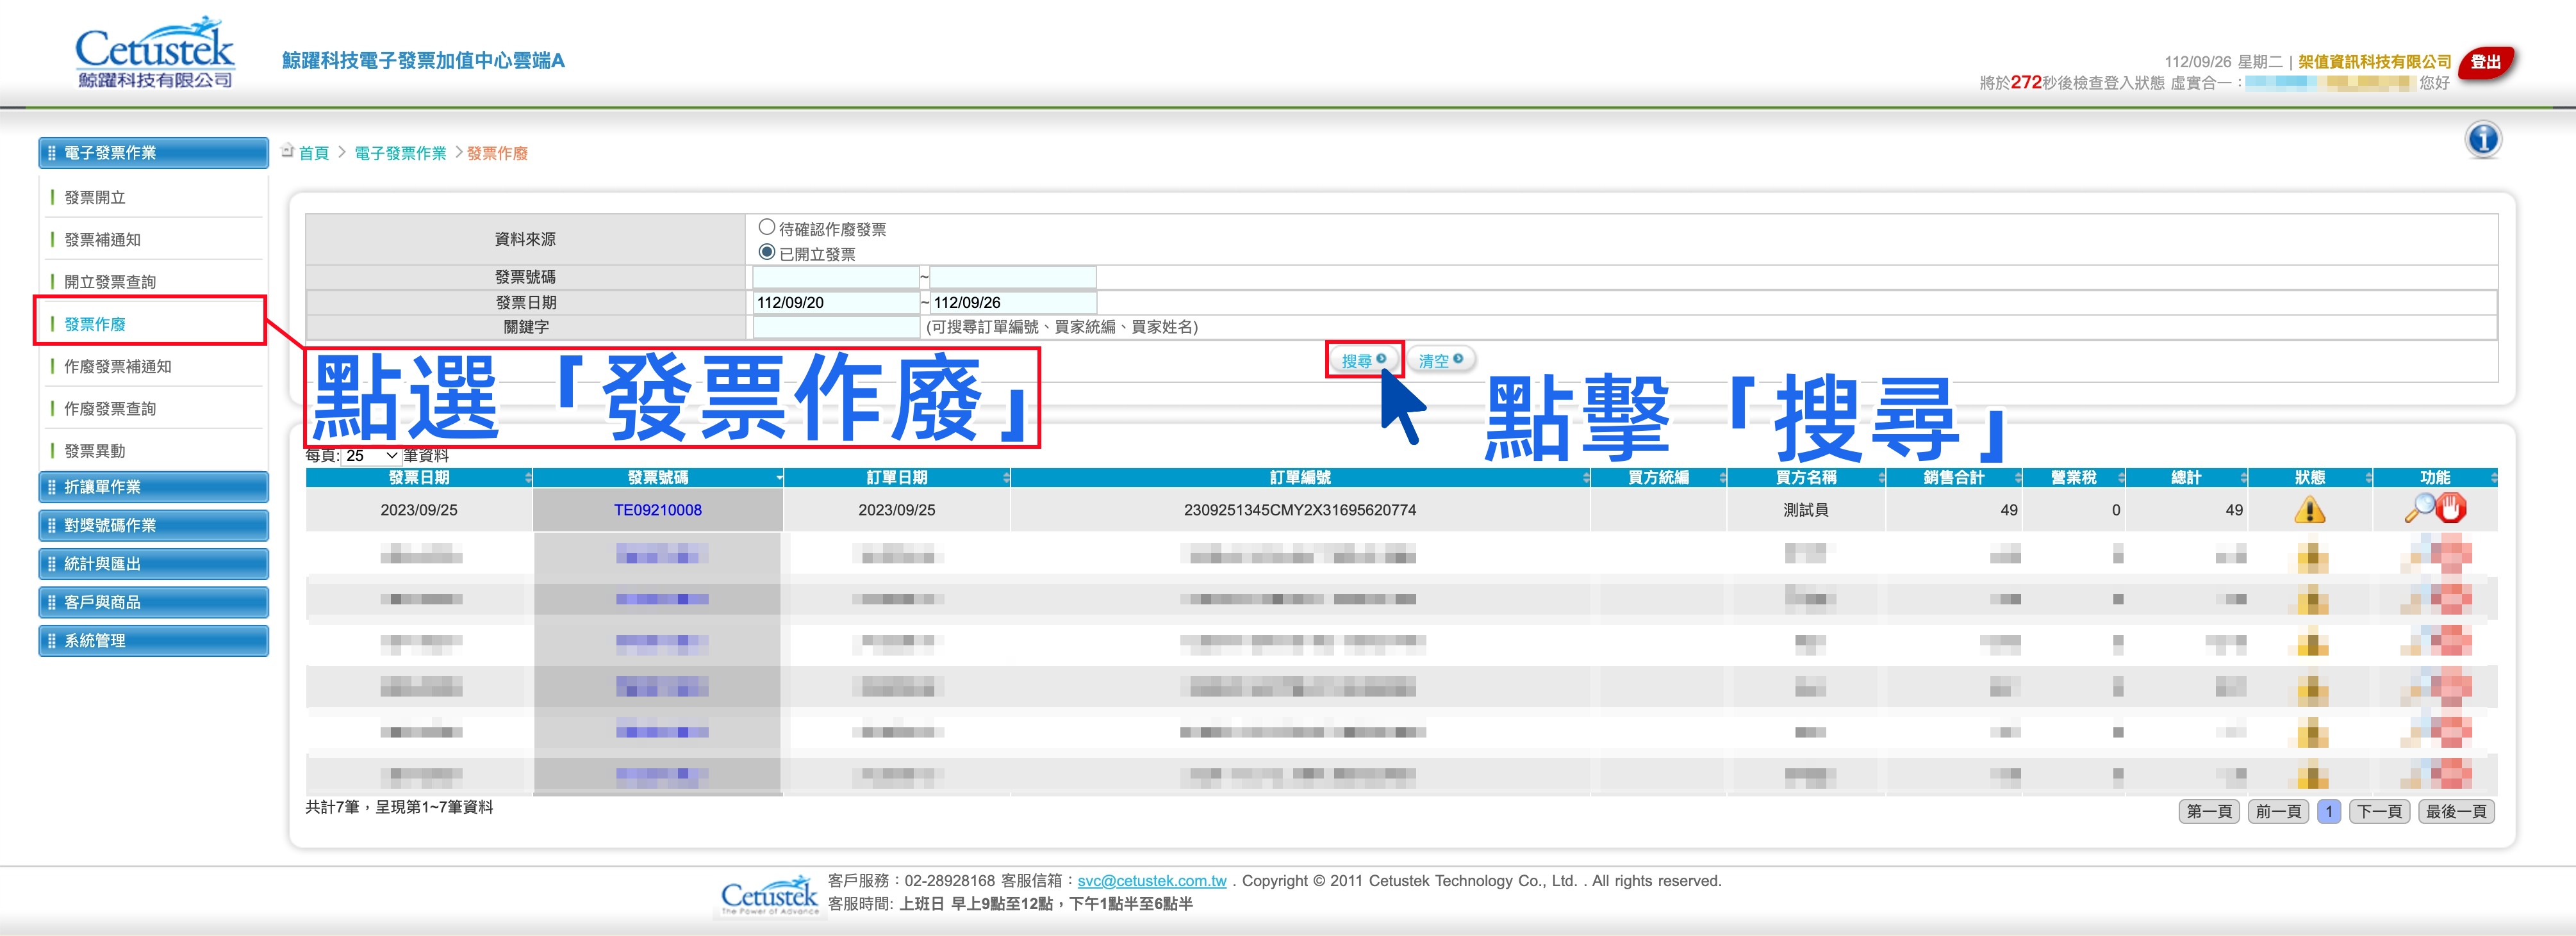Screen dimensions: 2576x936
Task: Click the 電子發票作業 breadcrumb link
Action: (400, 153)
